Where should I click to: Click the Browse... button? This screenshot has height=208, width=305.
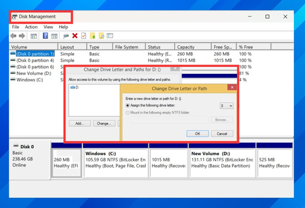(x=222, y=120)
